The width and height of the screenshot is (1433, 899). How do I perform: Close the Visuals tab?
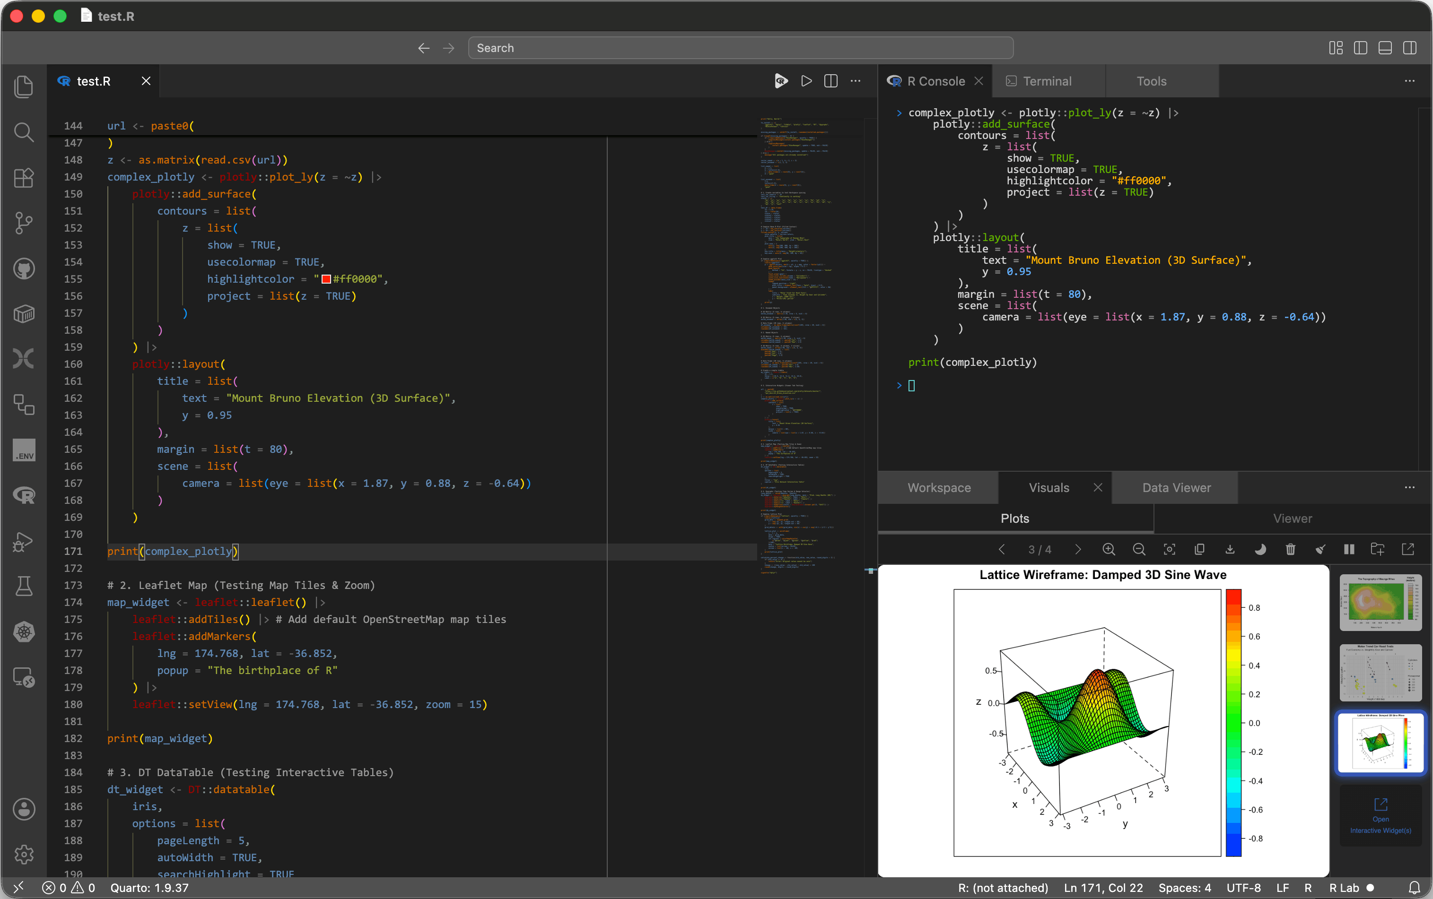click(1098, 488)
